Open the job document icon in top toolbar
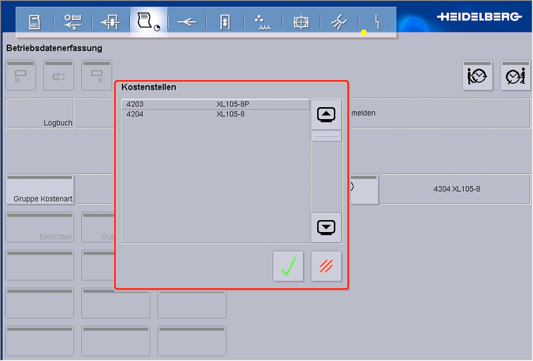 [x=149, y=22]
